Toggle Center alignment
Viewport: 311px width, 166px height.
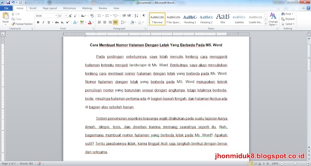pyautogui.click(x=105, y=22)
